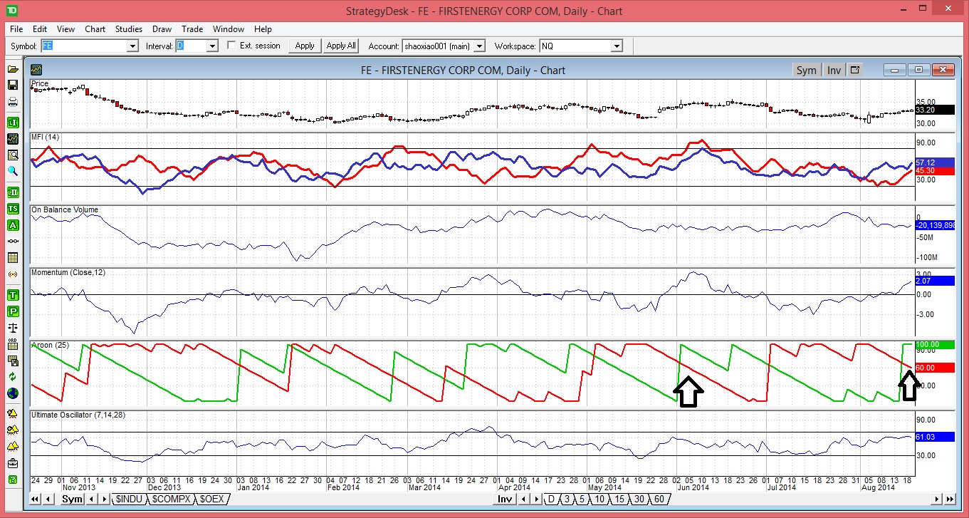Click the printer icon in left toolbar

(x=12, y=101)
